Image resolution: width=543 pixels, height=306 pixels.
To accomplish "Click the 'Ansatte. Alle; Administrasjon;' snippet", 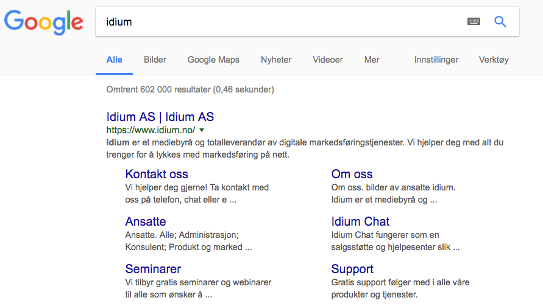I will click(x=188, y=241).
